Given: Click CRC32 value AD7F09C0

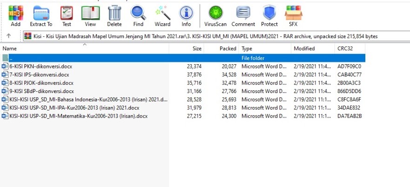Looking at the screenshot, I should (350, 67).
